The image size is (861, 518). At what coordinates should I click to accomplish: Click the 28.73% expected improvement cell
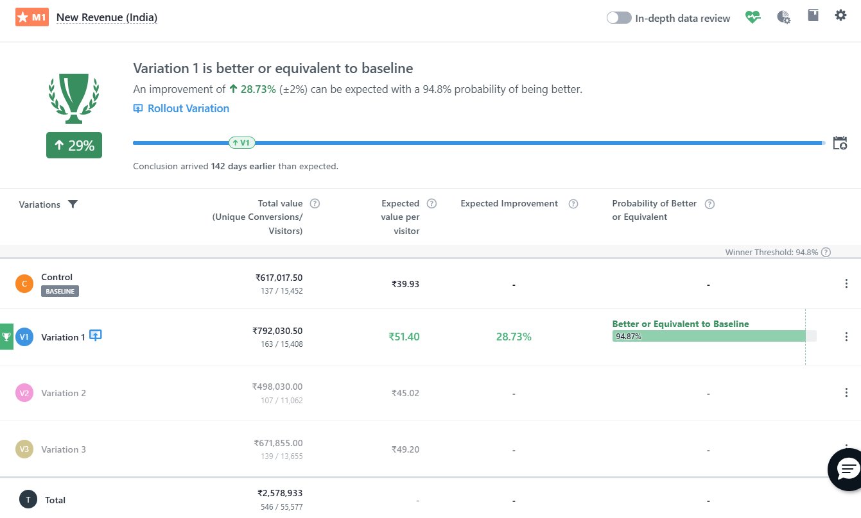(x=514, y=337)
